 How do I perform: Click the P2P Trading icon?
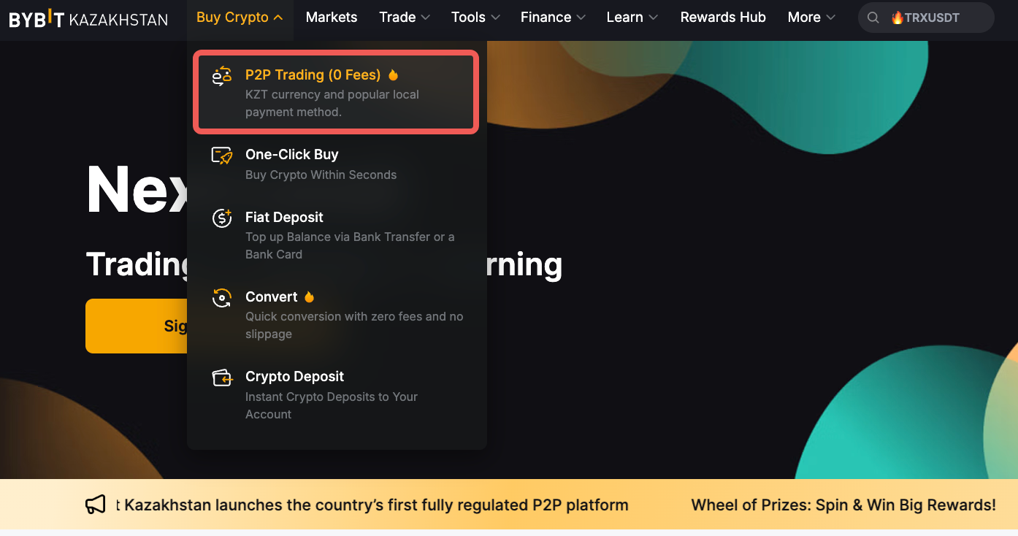221,76
